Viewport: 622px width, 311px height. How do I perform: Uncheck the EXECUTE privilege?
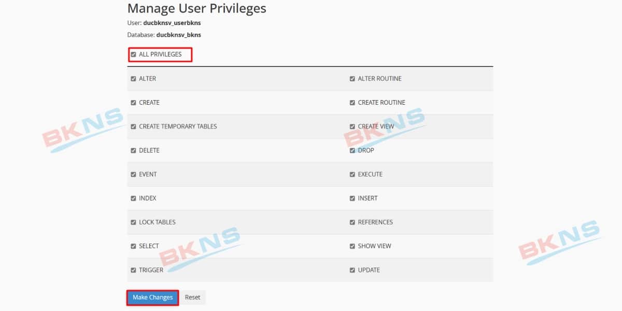coord(352,174)
